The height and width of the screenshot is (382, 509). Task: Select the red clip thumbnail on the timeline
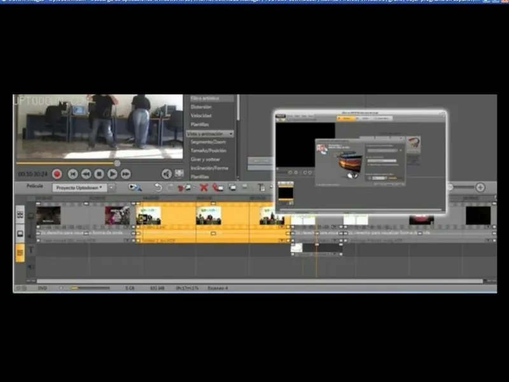pyautogui.click(x=421, y=220)
